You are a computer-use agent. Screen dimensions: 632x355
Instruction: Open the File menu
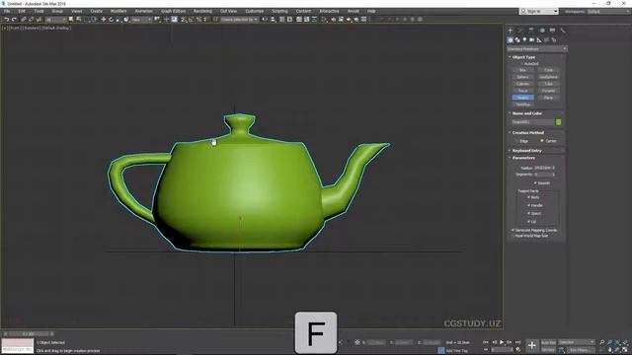[x=7, y=11]
